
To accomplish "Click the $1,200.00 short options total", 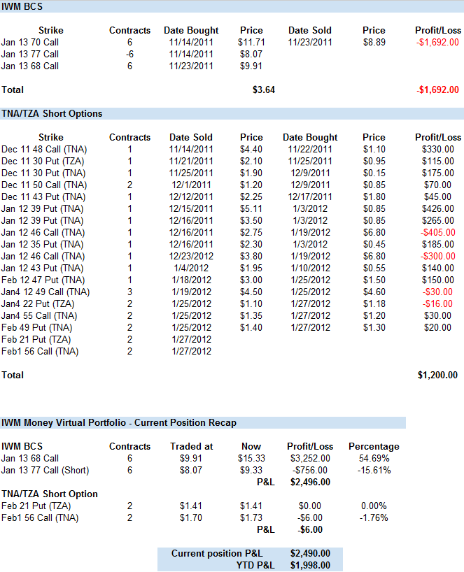I will pyautogui.click(x=437, y=375).
